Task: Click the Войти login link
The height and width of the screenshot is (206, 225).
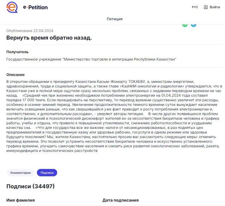Action: coord(215,7)
